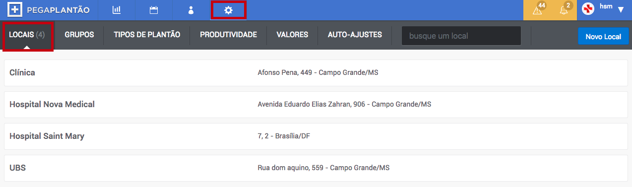
Task: Select the Locais tab
Action: [x=27, y=35]
